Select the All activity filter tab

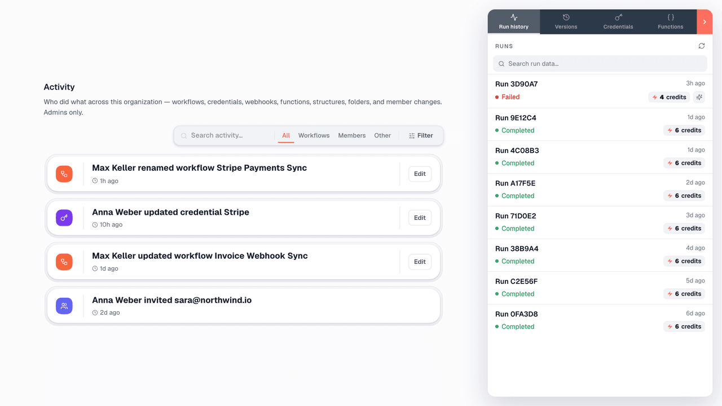click(x=286, y=135)
